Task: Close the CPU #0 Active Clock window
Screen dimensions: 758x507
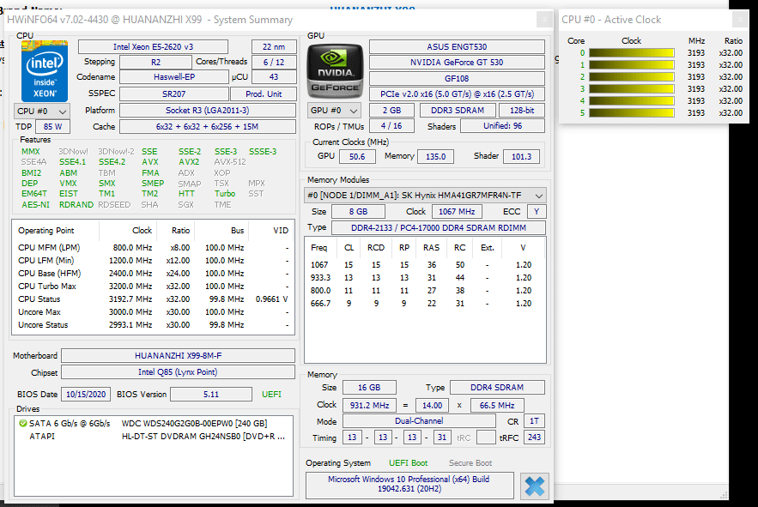Action: tap(740, 20)
